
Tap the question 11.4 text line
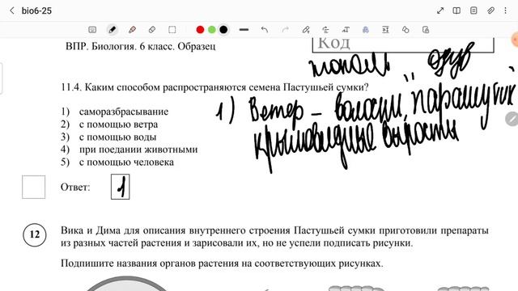[x=214, y=87]
